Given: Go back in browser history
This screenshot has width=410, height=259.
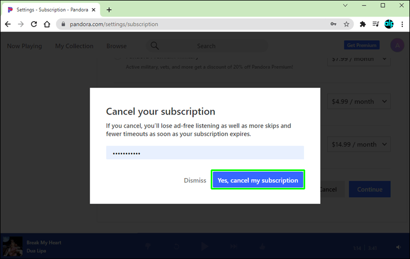Looking at the screenshot, I should [8, 24].
